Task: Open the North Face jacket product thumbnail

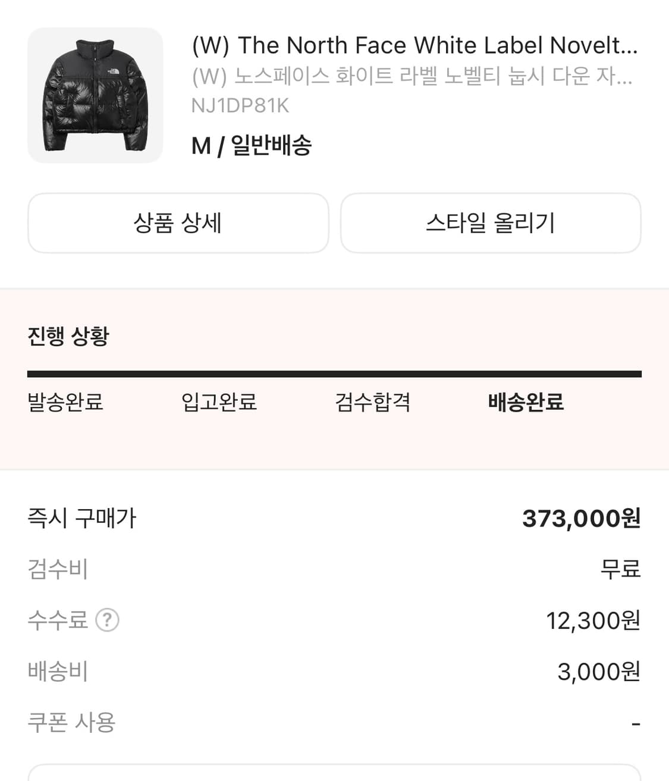Action: tap(95, 95)
